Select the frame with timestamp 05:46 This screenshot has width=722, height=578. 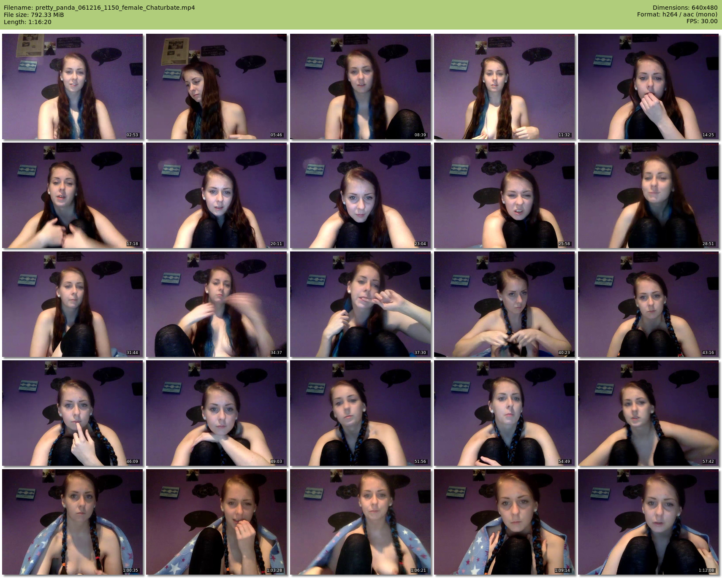point(217,86)
